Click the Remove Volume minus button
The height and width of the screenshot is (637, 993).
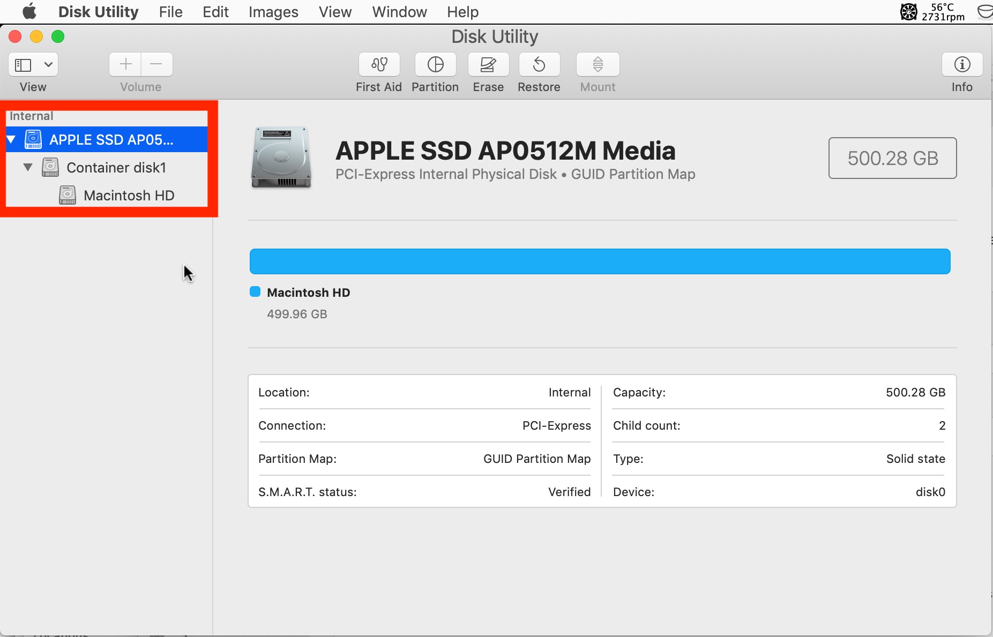[156, 64]
